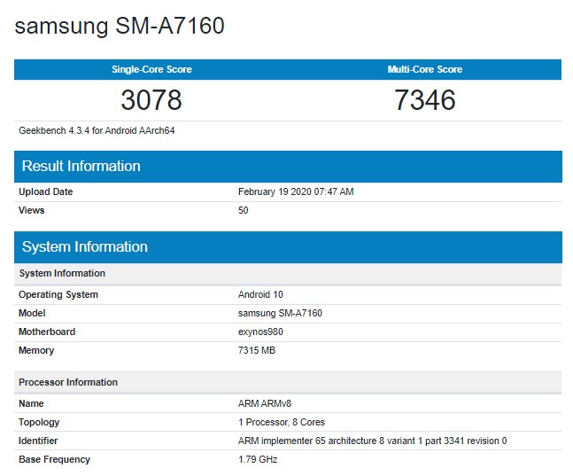Click the Processor Information subheader

click(288, 382)
